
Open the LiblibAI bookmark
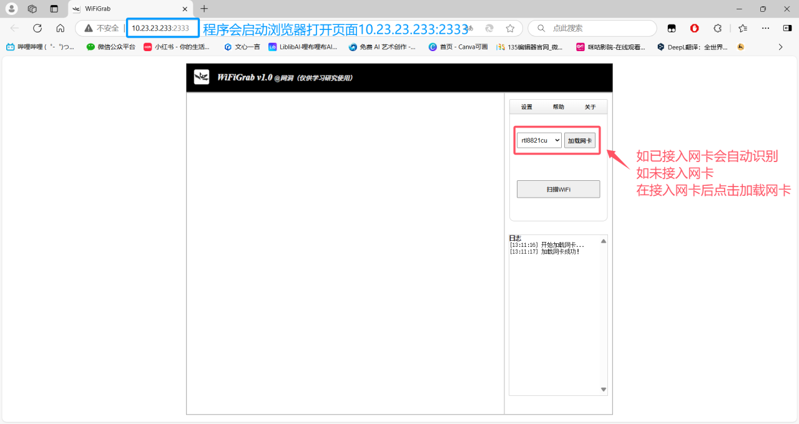pyautogui.click(x=303, y=47)
